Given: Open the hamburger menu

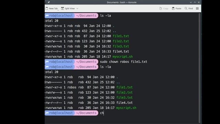Looking at the screenshot, I should 197,8.
